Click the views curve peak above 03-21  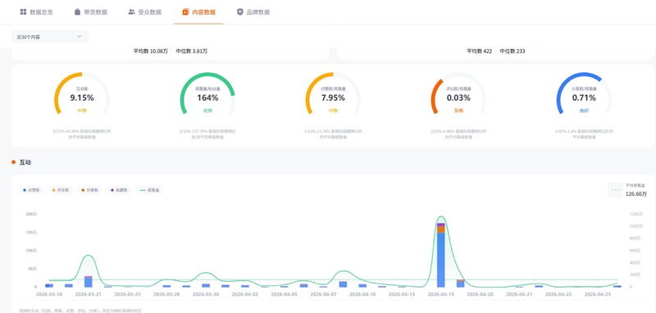tap(88, 256)
